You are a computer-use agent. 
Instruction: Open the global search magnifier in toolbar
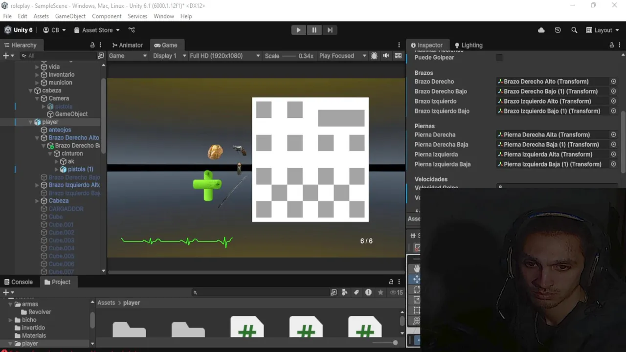click(x=574, y=30)
